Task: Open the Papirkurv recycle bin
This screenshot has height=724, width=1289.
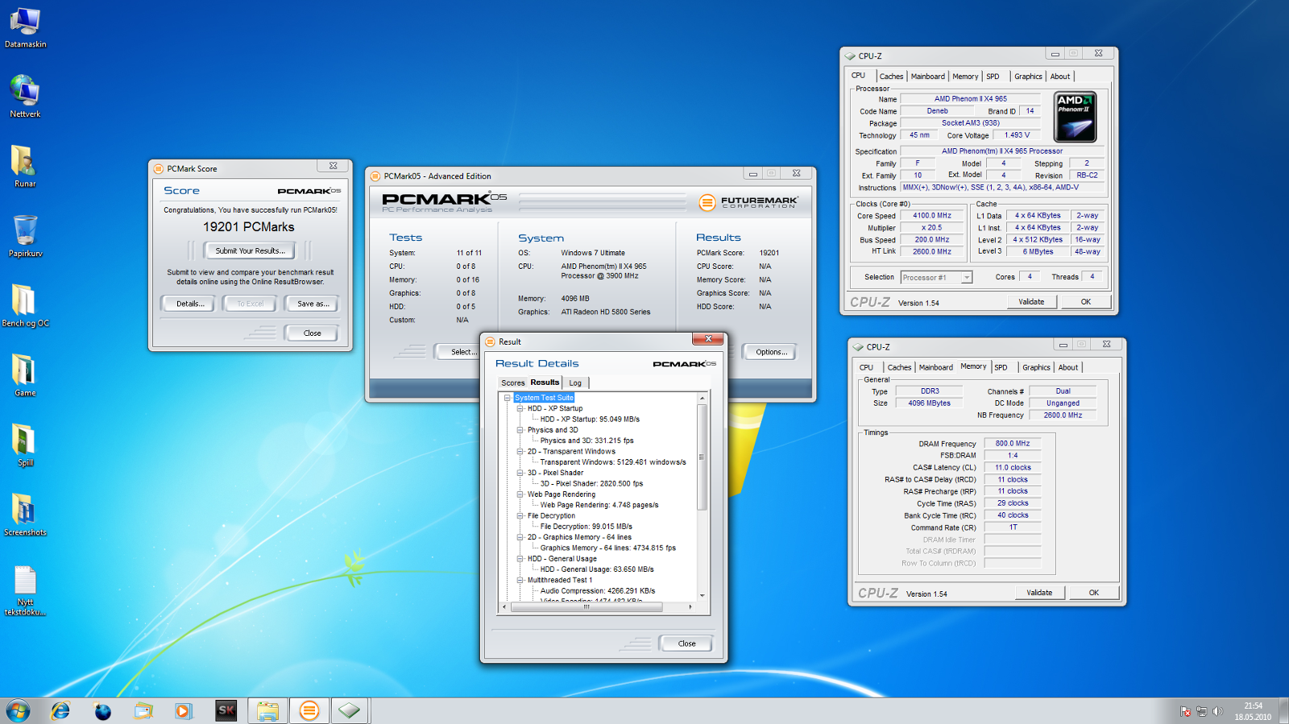Action: click(x=25, y=236)
